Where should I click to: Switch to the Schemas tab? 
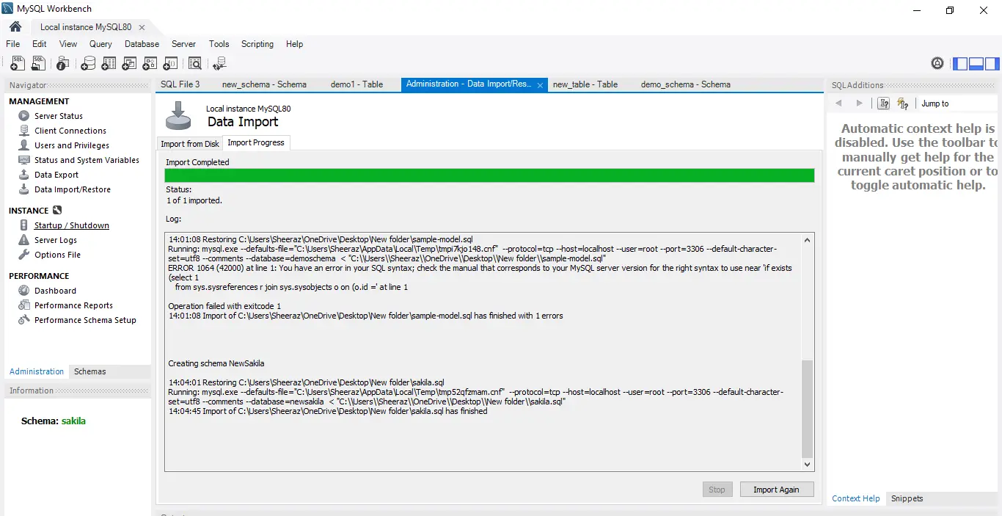click(x=89, y=371)
